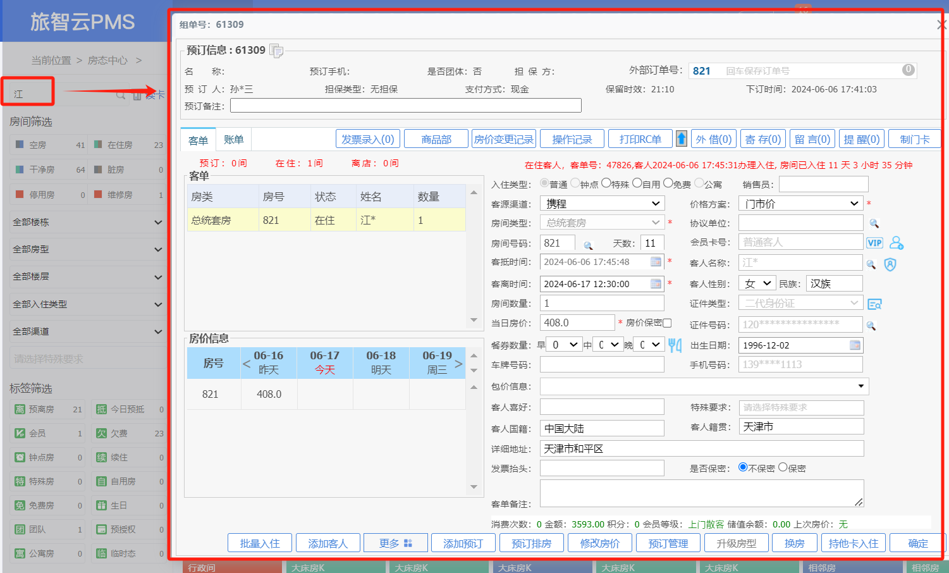Click the ID card reader icon
Image resolution: width=949 pixels, height=573 pixels.
point(875,304)
